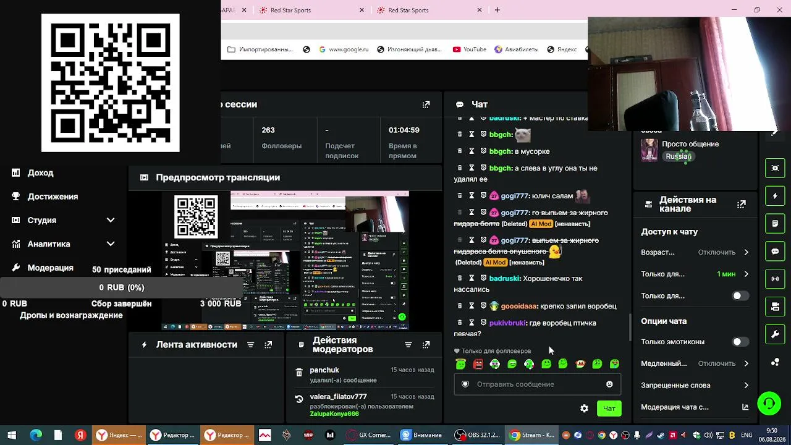
Task: Launch Microsoft Edge from the taskbar
Action: (x=36, y=435)
